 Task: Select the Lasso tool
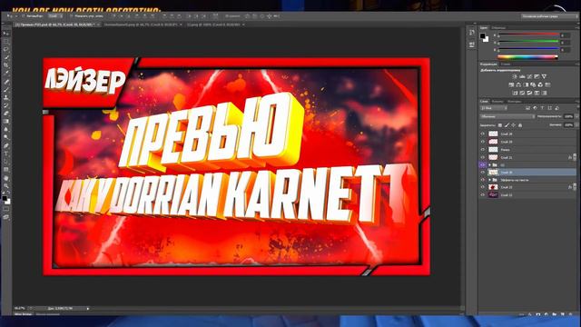click(6, 49)
